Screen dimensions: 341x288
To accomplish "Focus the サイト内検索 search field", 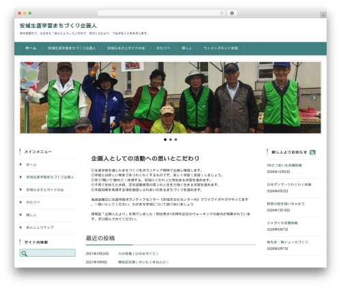I will 48,253.
